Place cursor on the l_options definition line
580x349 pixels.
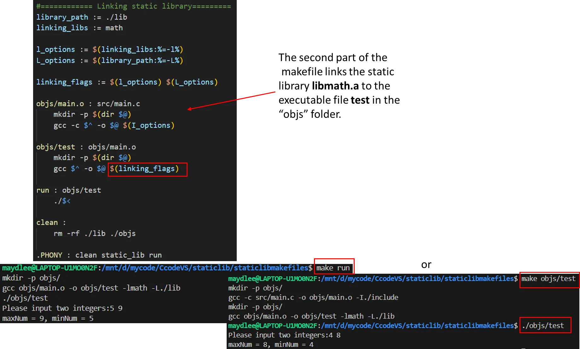109,49
